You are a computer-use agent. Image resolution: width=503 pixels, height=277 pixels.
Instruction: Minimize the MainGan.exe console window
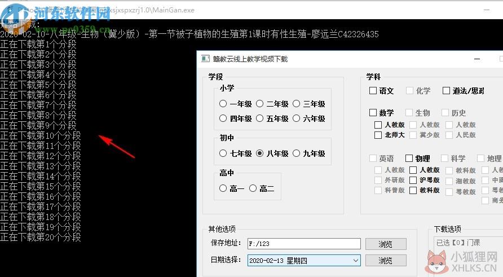click(x=487, y=10)
